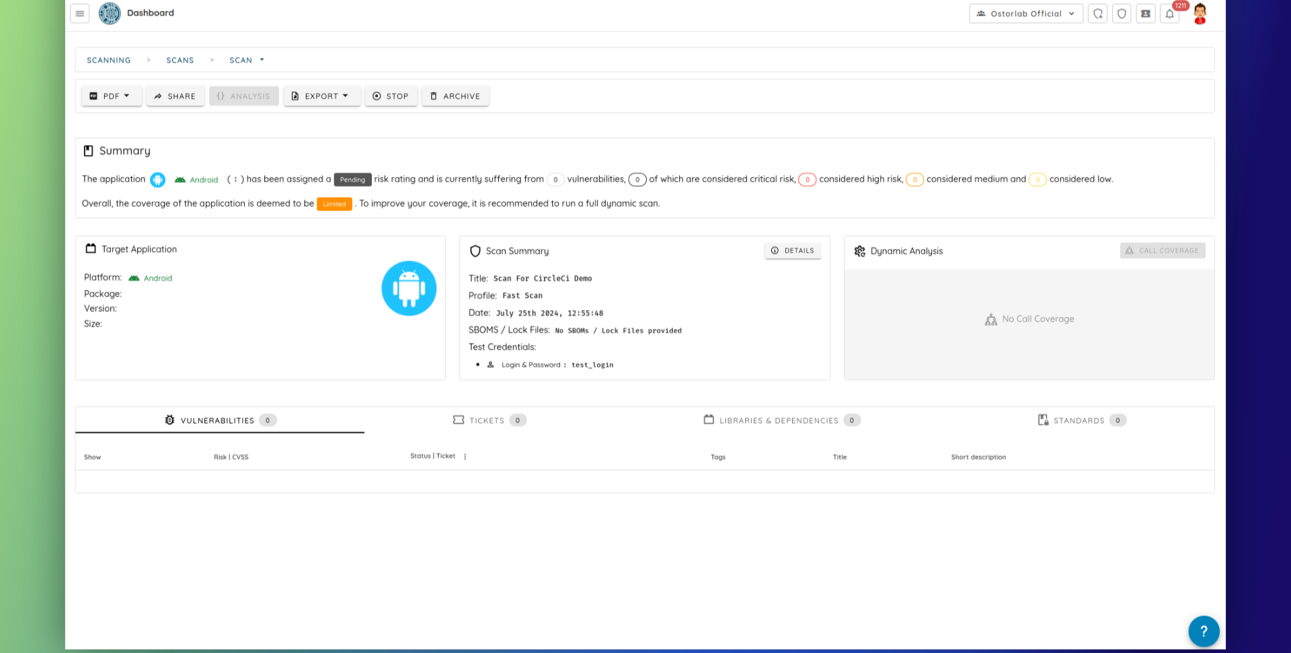Click the blue help question mark button
The height and width of the screenshot is (653, 1291).
click(x=1204, y=631)
